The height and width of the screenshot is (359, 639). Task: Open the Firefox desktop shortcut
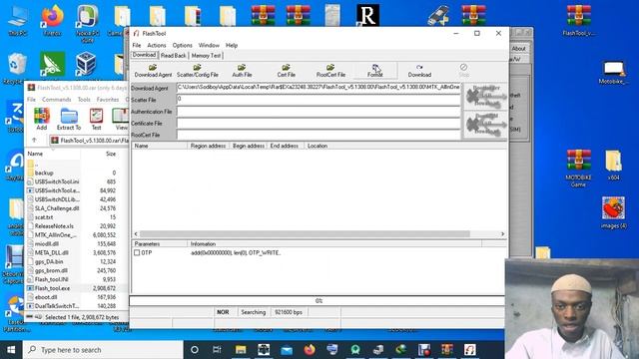point(53,20)
